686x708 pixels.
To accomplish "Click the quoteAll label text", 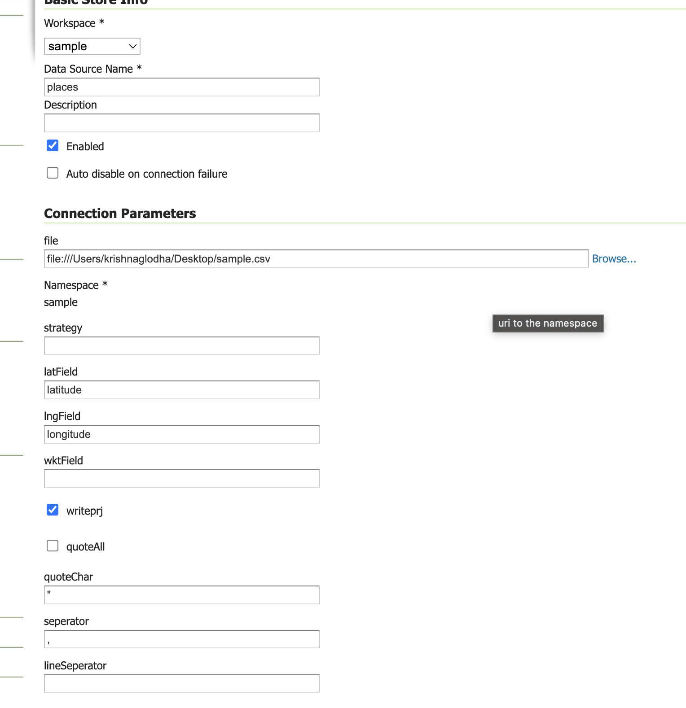I will [x=85, y=547].
